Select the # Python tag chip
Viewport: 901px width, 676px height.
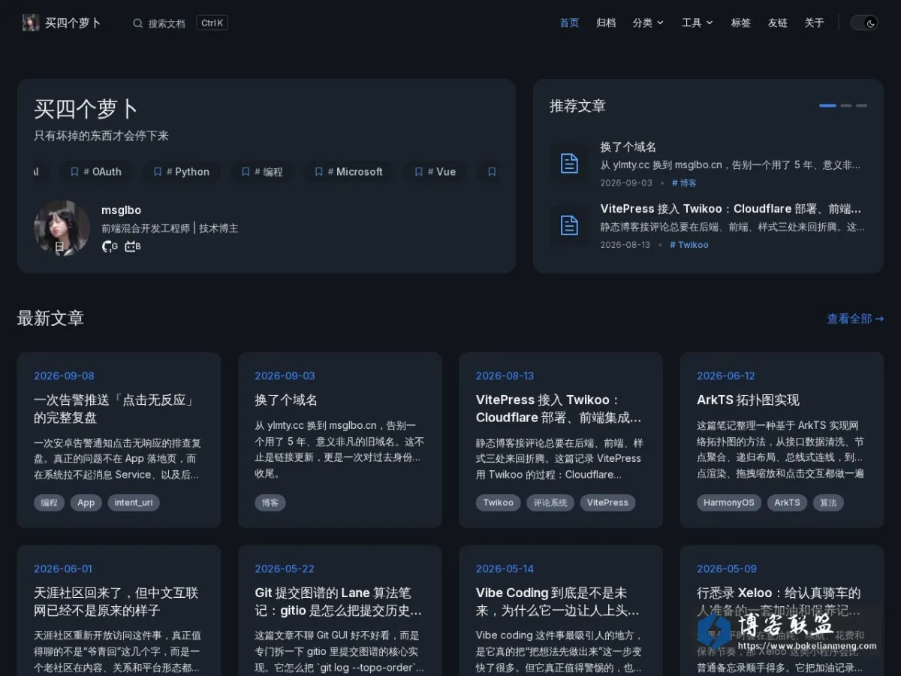[182, 172]
